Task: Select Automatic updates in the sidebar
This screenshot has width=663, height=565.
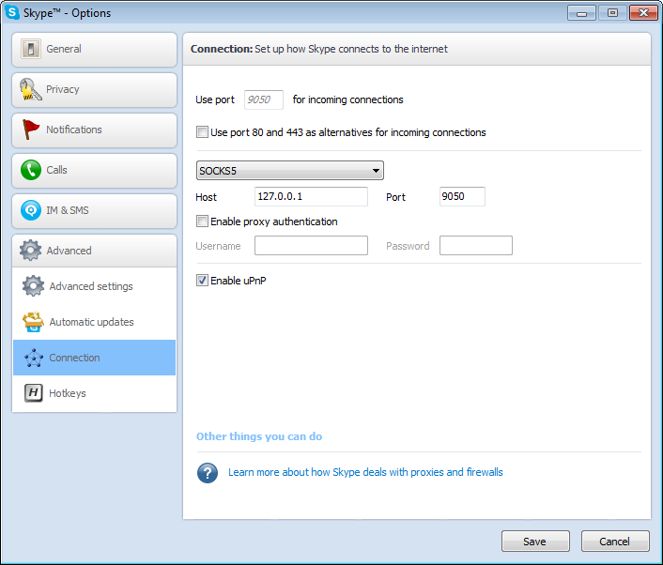Action: 94,322
